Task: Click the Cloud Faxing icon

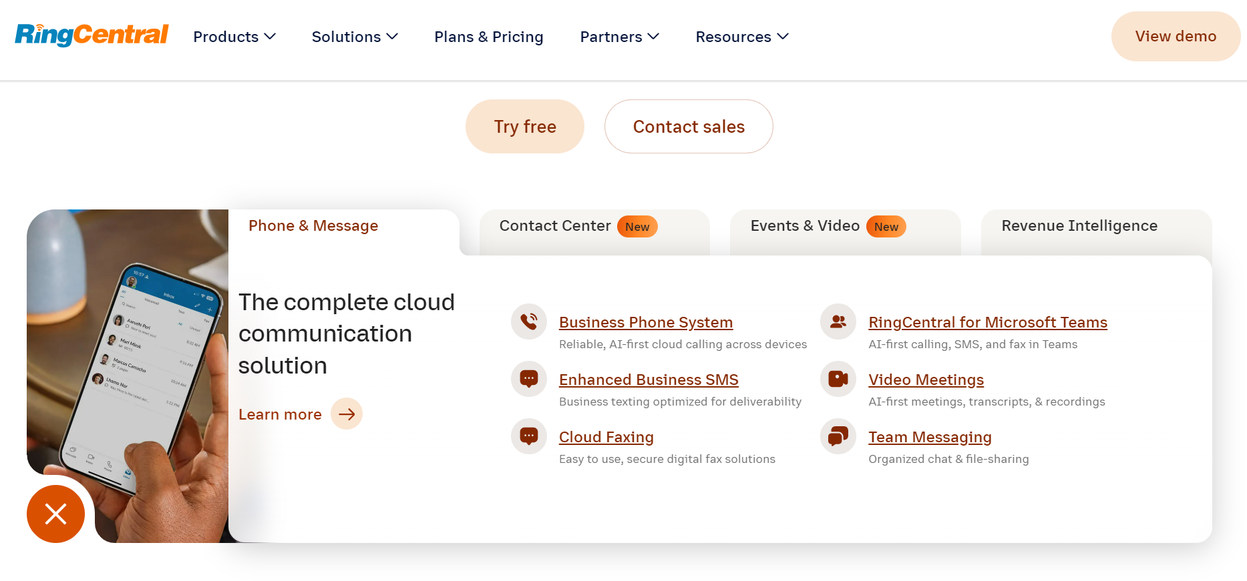Action: 529,436
